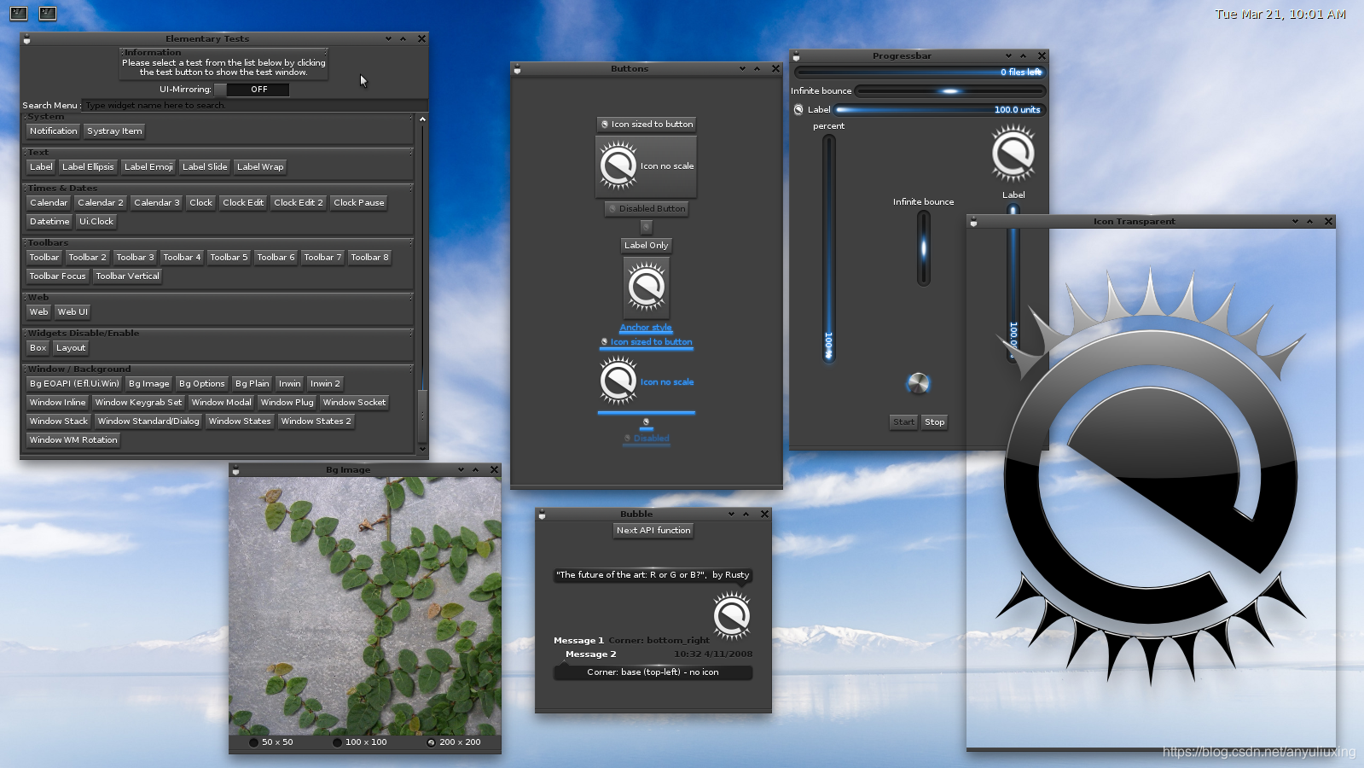Image resolution: width=1364 pixels, height=768 pixels.
Task: Open the first terminal icon in top panel
Action: tap(19, 14)
